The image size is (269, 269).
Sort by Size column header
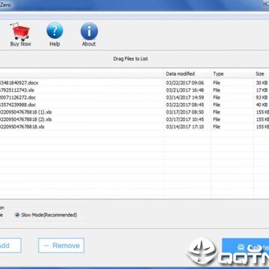pyautogui.click(x=260, y=74)
